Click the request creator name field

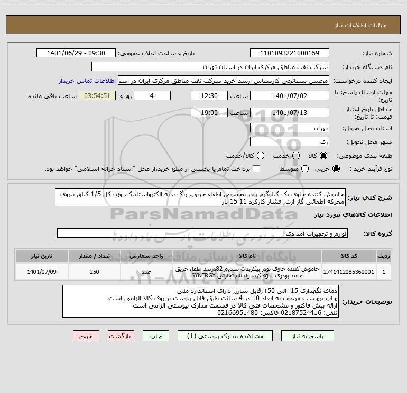click(224, 81)
